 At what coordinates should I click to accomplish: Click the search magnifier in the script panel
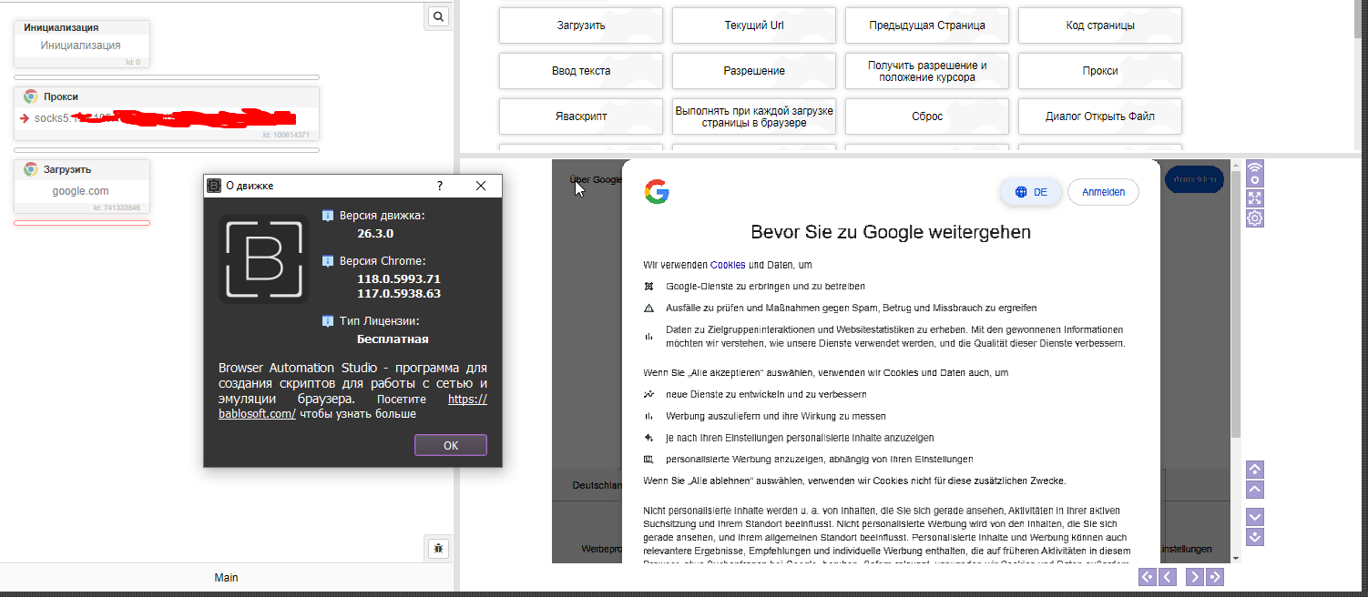(438, 16)
